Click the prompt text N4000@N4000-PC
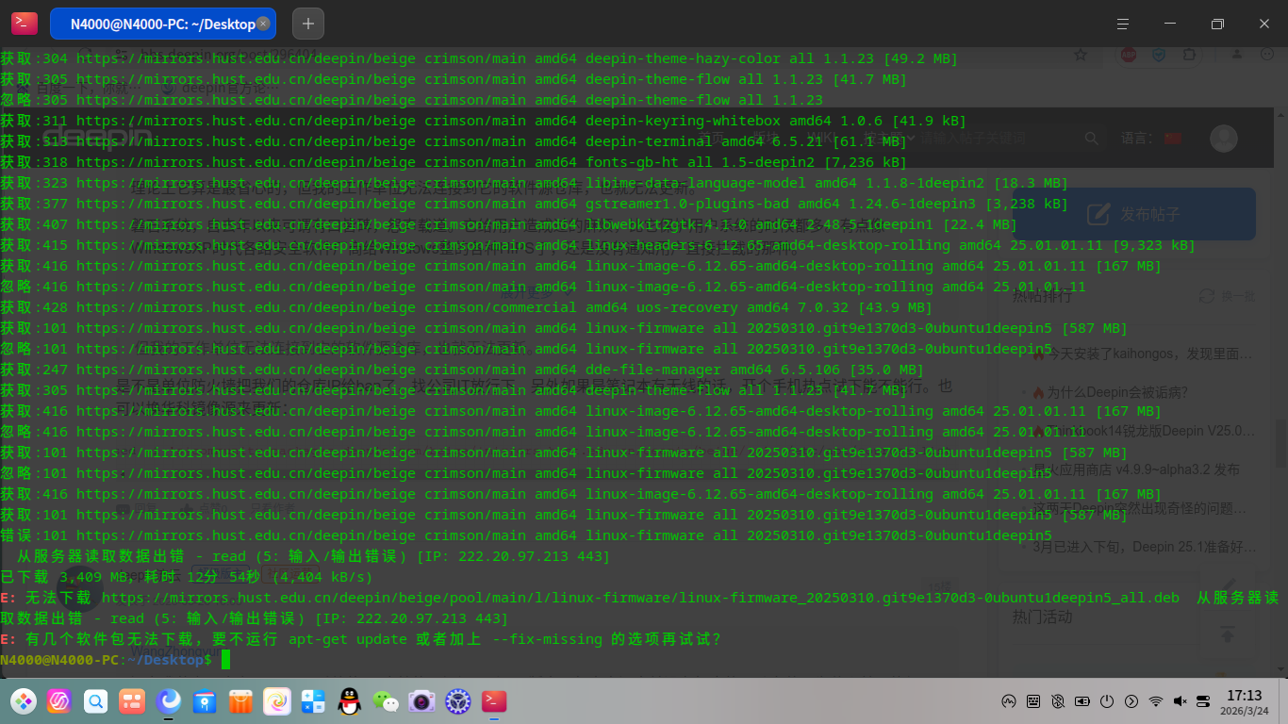This screenshot has height=724, width=1288. pyautogui.click(x=59, y=660)
